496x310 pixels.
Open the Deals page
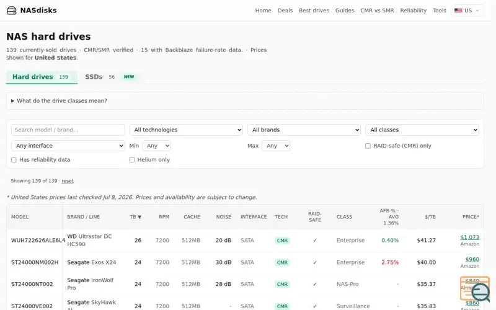285,11
